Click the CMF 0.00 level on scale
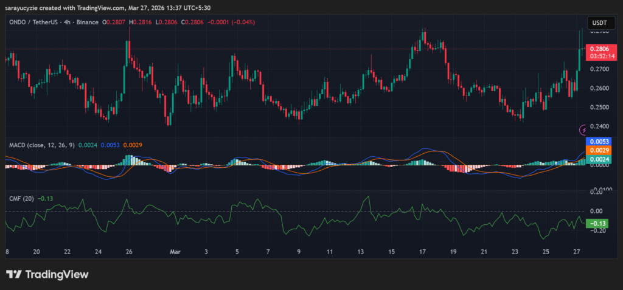This screenshot has width=623, height=290. pyautogui.click(x=596, y=211)
